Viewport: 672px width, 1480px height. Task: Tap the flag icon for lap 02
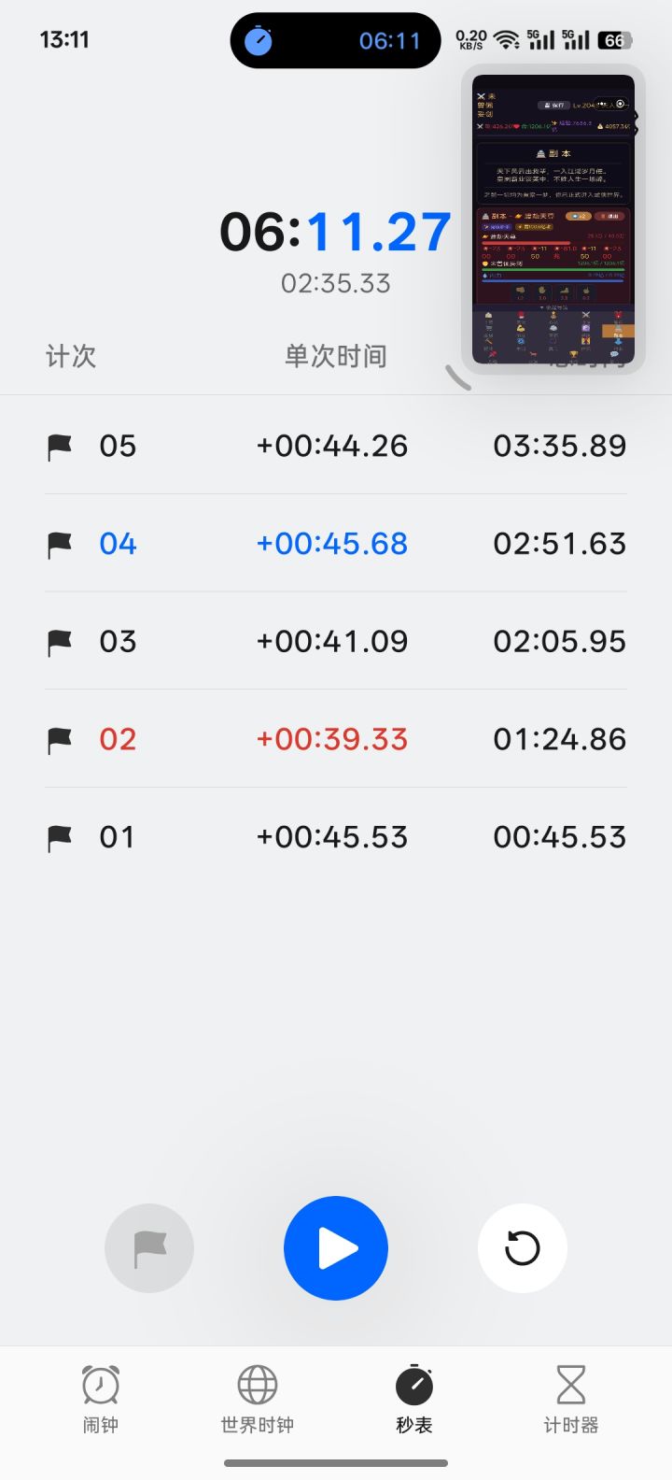pyautogui.click(x=60, y=740)
